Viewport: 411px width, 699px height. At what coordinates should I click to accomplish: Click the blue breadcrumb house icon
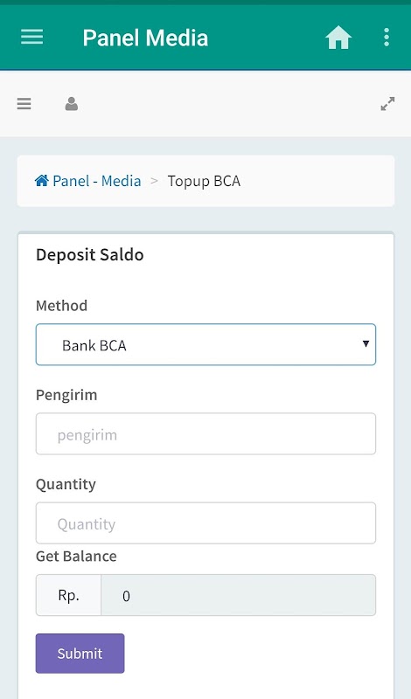(x=42, y=181)
